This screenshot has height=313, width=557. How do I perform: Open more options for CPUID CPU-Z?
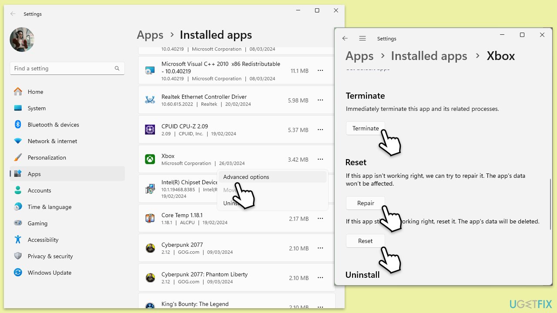tap(320, 130)
